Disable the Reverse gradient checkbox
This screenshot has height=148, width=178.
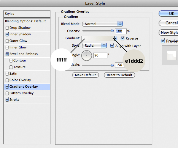pos(123,38)
